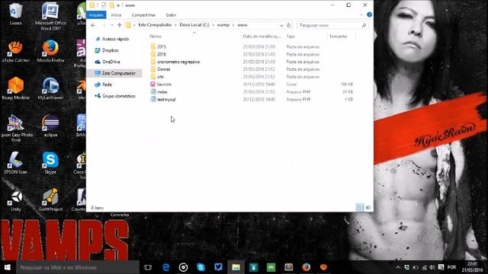Open the Arquivo tab
This screenshot has height=274, width=488.
coord(96,15)
